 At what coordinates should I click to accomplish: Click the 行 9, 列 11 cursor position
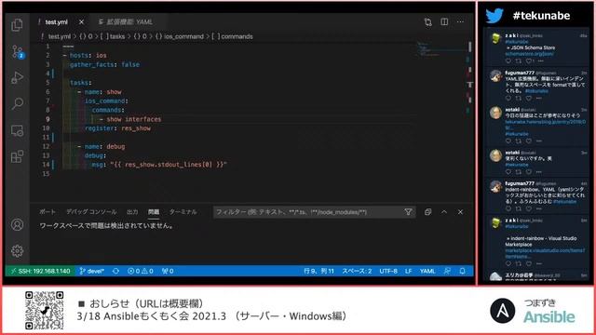click(x=318, y=271)
